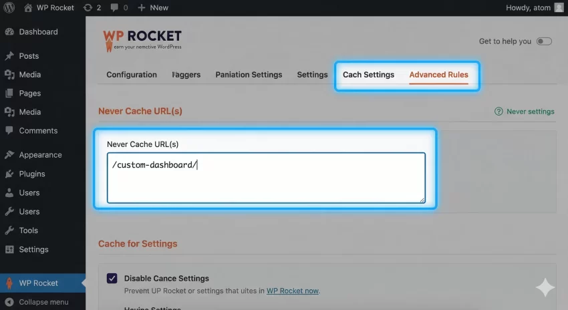Open Plugins in sidebar menu
Screen dimensions: 568x310
pyautogui.click(x=32, y=174)
